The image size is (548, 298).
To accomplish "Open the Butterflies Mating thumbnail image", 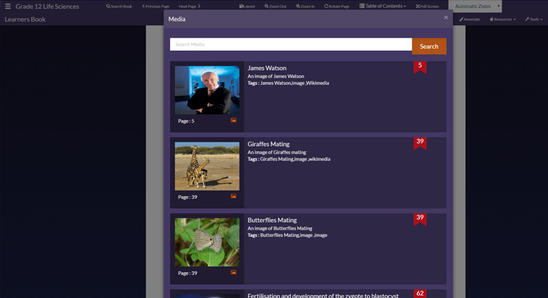I will (x=207, y=242).
